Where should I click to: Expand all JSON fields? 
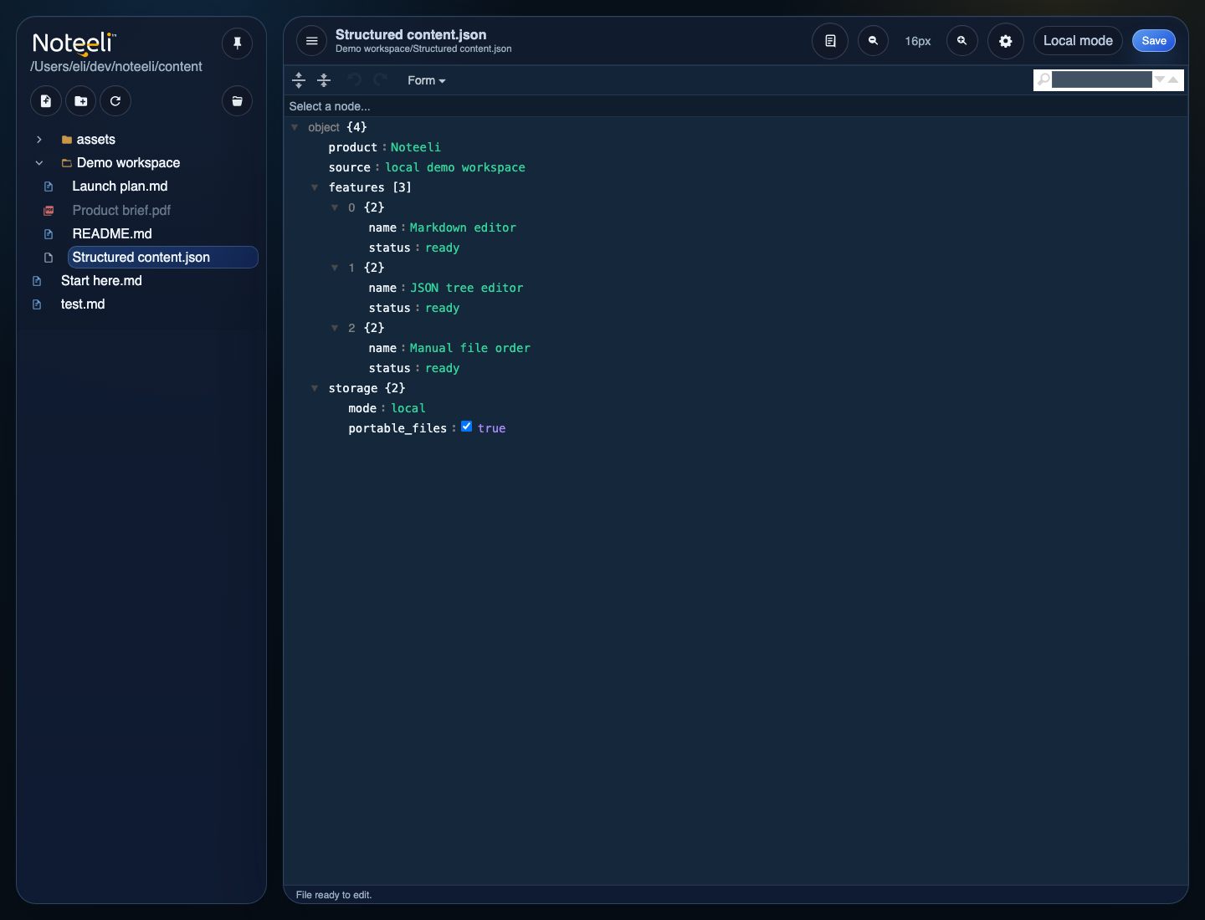point(299,80)
